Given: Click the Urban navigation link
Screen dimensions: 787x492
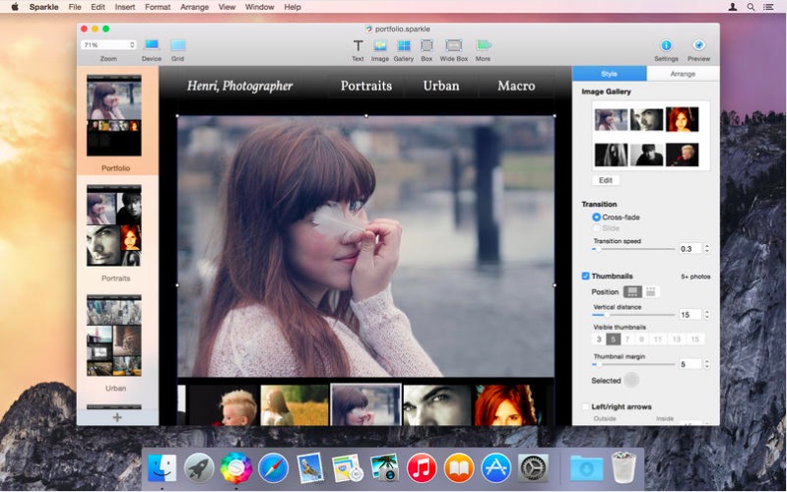Looking at the screenshot, I should (441, 86).
